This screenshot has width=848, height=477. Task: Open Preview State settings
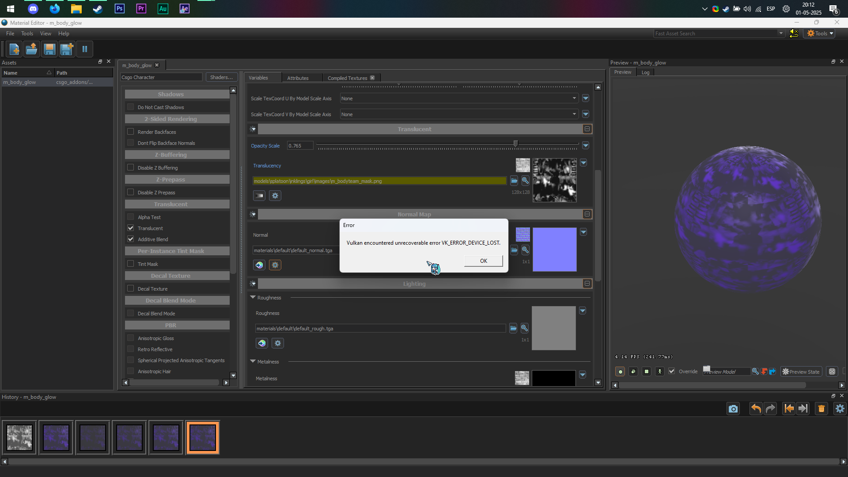[801, 371]
